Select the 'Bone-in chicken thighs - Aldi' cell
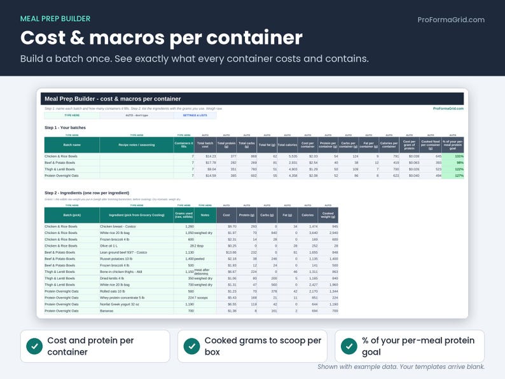The height and width of the screenshot is (379, 505). (x=137, y=272)
